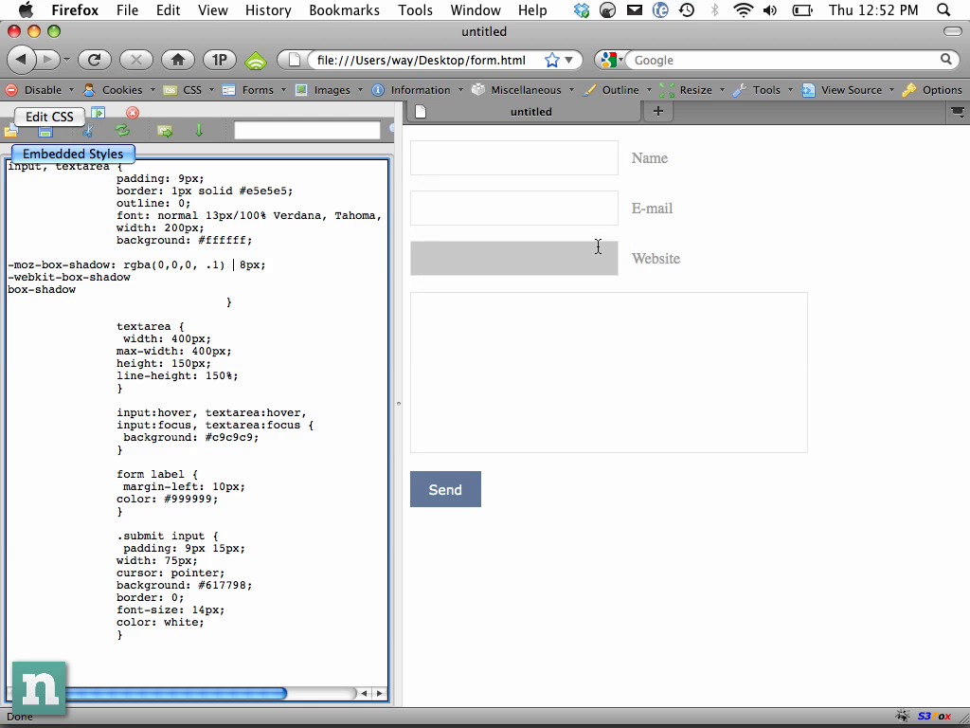
Task: Open the Help menu
Action: click(532, 9)
